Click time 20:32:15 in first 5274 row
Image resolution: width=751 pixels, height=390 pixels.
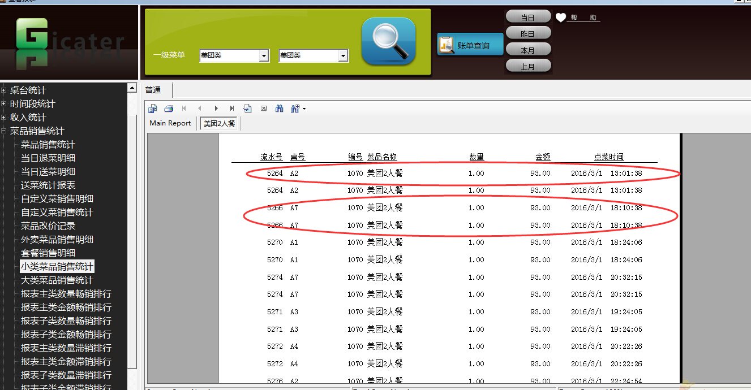(x=626, y=278)
